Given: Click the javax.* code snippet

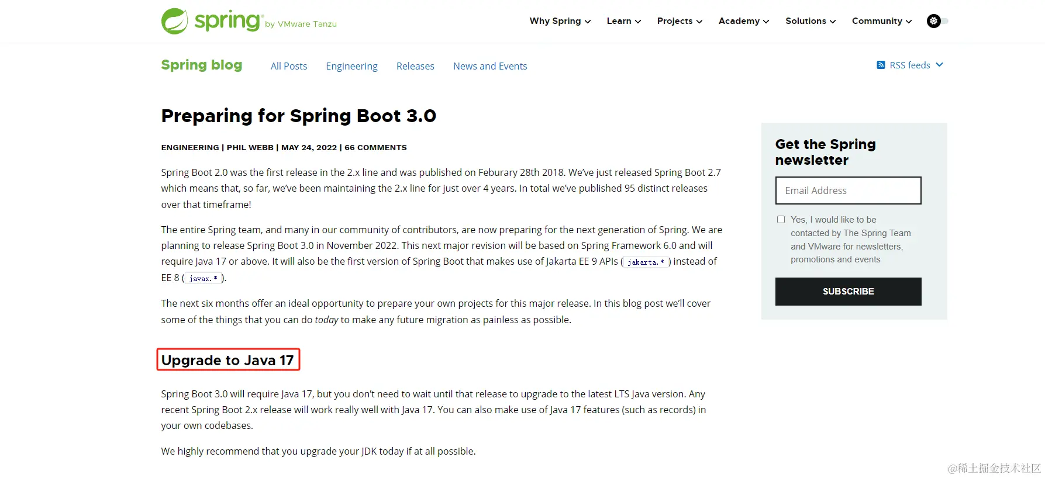Looking at the screenshot, I should [x=203, y=279].
